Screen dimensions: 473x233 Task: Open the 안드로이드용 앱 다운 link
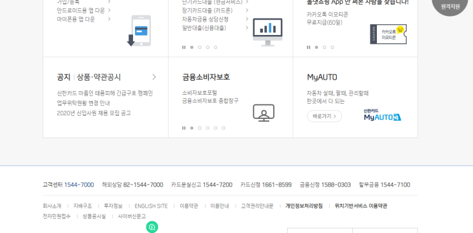coord(81,11)
